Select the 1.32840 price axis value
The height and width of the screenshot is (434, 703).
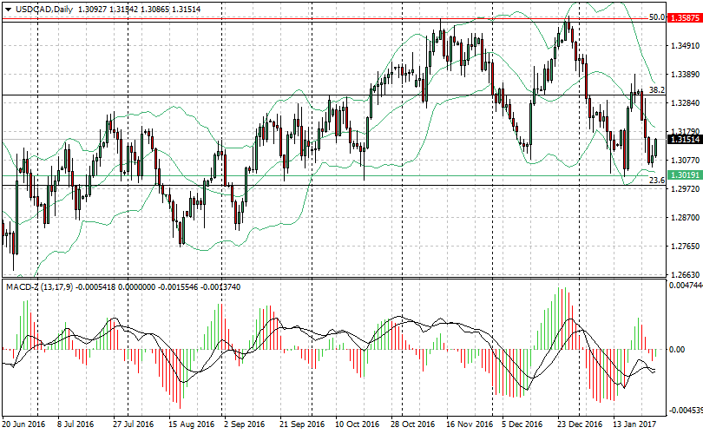685,102
